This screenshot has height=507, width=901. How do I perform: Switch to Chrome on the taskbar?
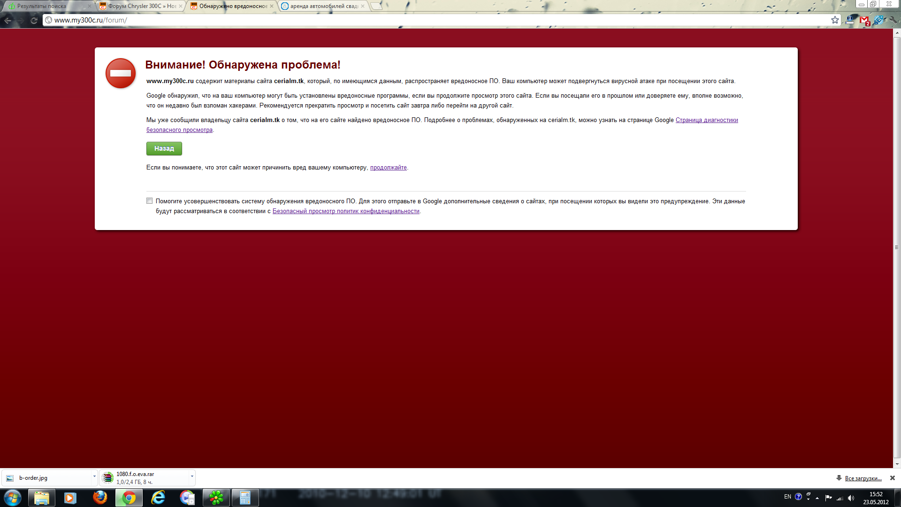[129, 498]
